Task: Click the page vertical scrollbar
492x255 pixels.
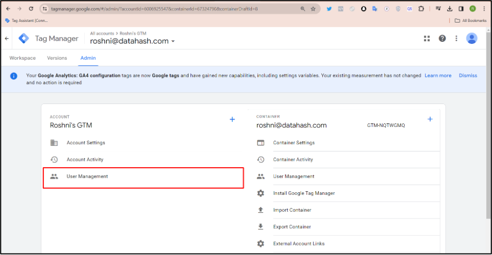Action: click(x=488, y=125)
